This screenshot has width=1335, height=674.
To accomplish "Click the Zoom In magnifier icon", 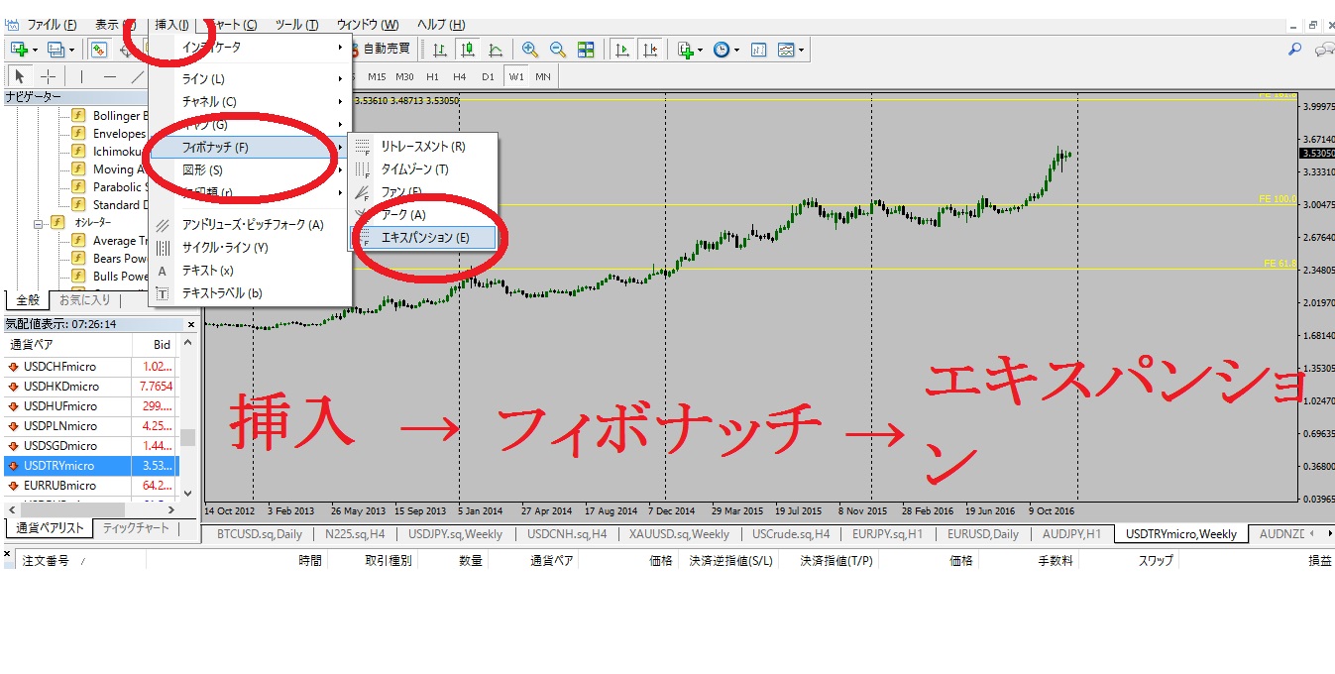I will pos(530,49).
